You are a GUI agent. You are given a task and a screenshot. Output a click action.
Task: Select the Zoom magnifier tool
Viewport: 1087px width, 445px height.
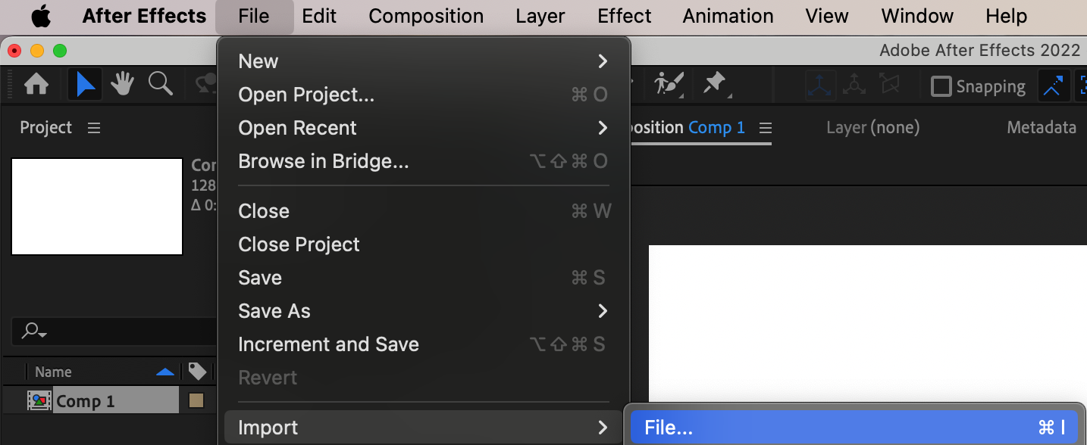(161, 85)
